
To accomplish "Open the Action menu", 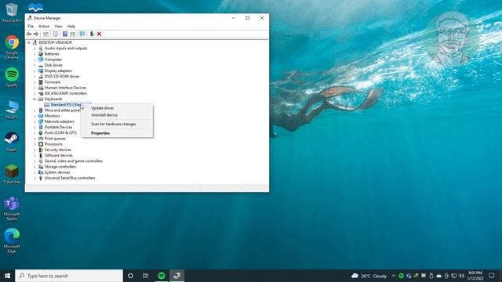I will (44, 26).
